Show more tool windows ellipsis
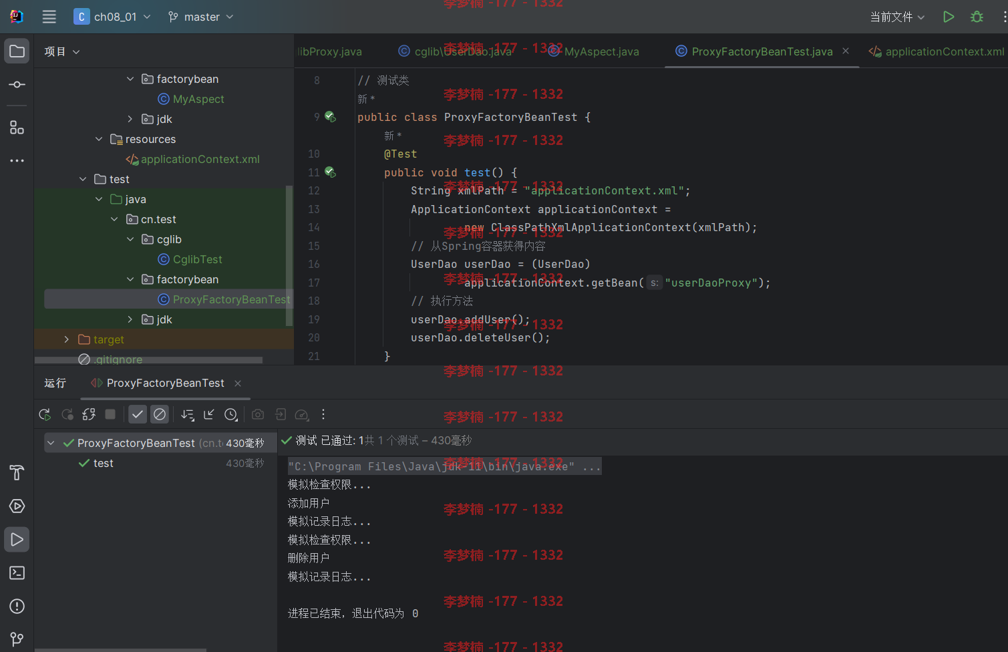 (17, 160)
